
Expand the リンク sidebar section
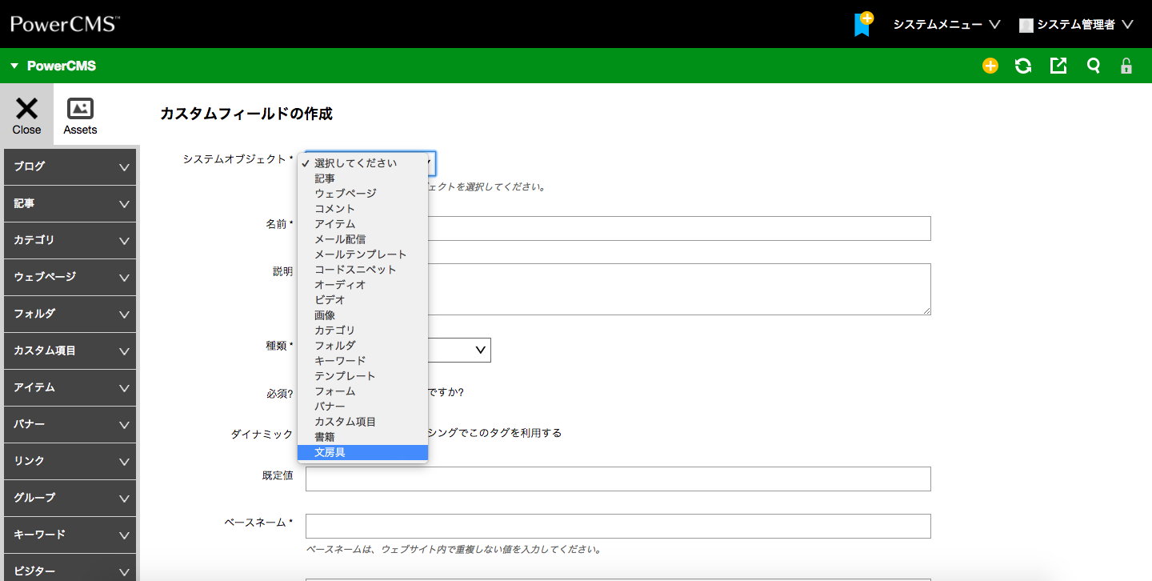tap(70, 461)
